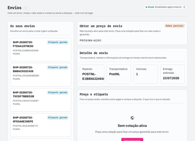The height and width of the screenshot is (141, 195).
Task: Click the Entrega estimada date 23/07/2026
Action: (171, 78)
